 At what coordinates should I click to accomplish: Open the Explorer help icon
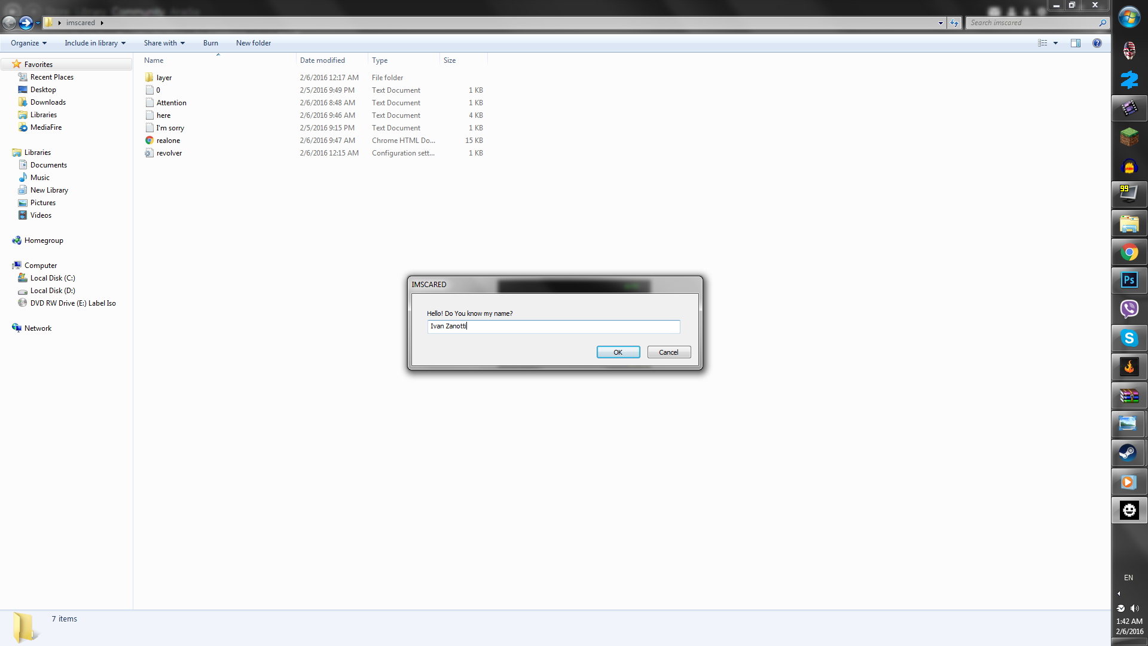click(x=1097, y=43)
